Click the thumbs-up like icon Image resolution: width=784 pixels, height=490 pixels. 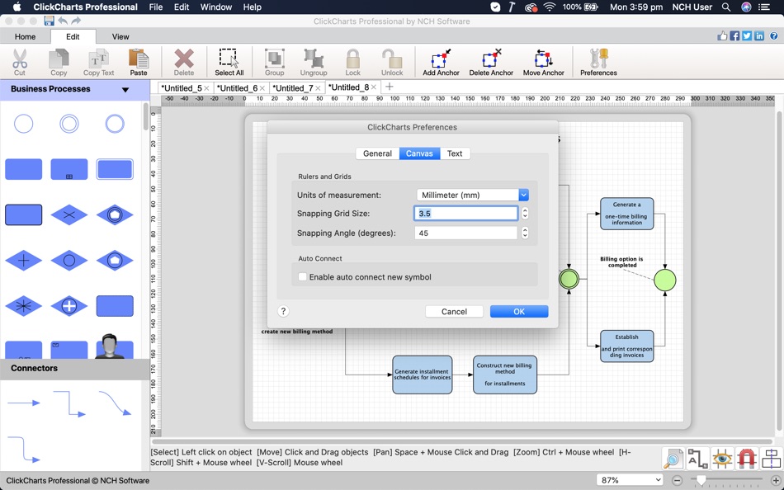722,36
